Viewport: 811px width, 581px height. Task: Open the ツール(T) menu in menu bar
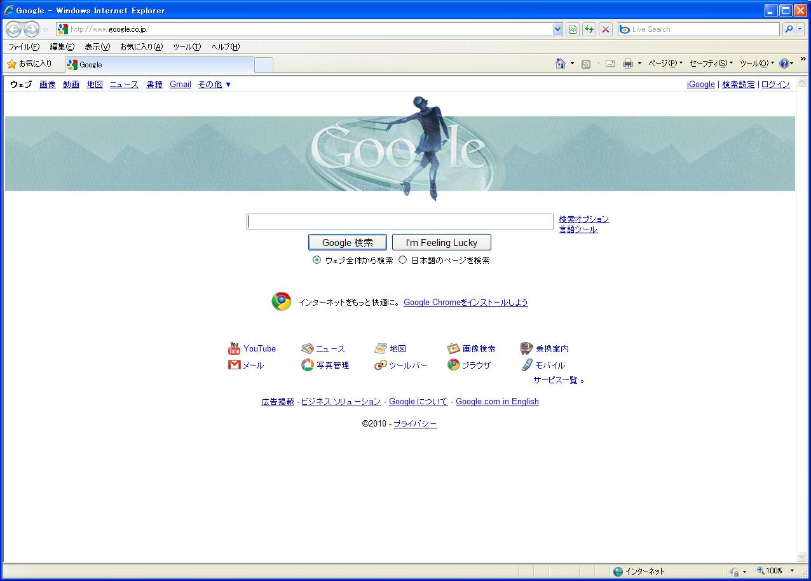click(x=187, y=47)
